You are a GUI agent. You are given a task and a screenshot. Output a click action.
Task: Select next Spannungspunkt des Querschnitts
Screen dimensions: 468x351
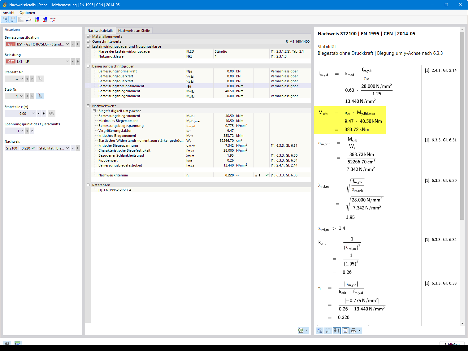[x=32, y=131]
